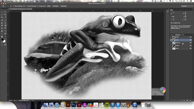
Task: Click the Fill Screen button
Action: click(64, 6)
